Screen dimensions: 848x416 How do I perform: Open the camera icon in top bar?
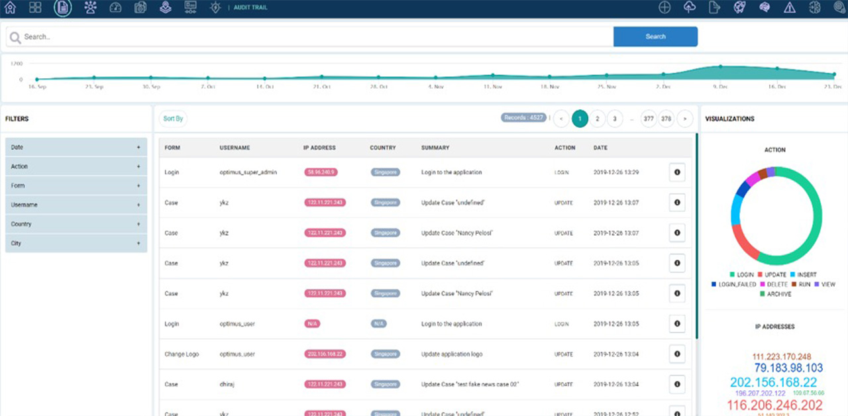(140, 7)
